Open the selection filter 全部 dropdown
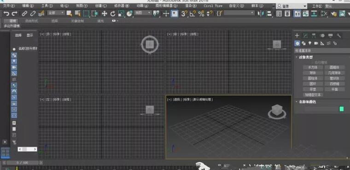350x170 pixels. [56, 13]
